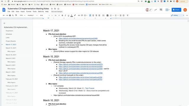The width and height of the screenshot is (189, 106).
Task: Decrease the font size
Action: coord(52,15)
